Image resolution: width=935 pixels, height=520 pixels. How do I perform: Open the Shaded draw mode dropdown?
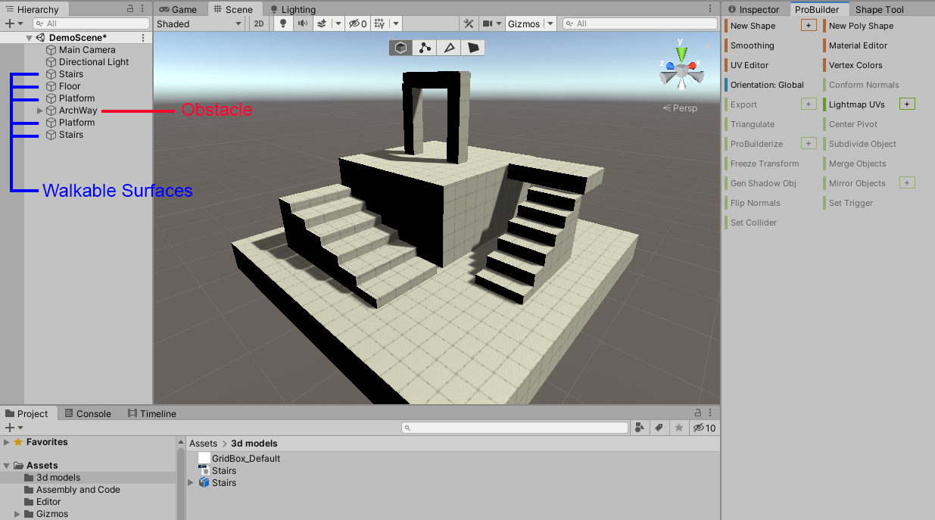tap(199, 23)
